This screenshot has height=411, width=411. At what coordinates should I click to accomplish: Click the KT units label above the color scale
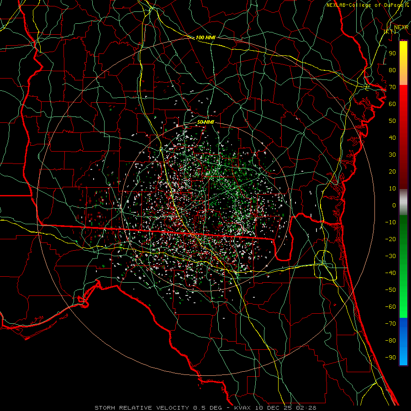point(390,32)
